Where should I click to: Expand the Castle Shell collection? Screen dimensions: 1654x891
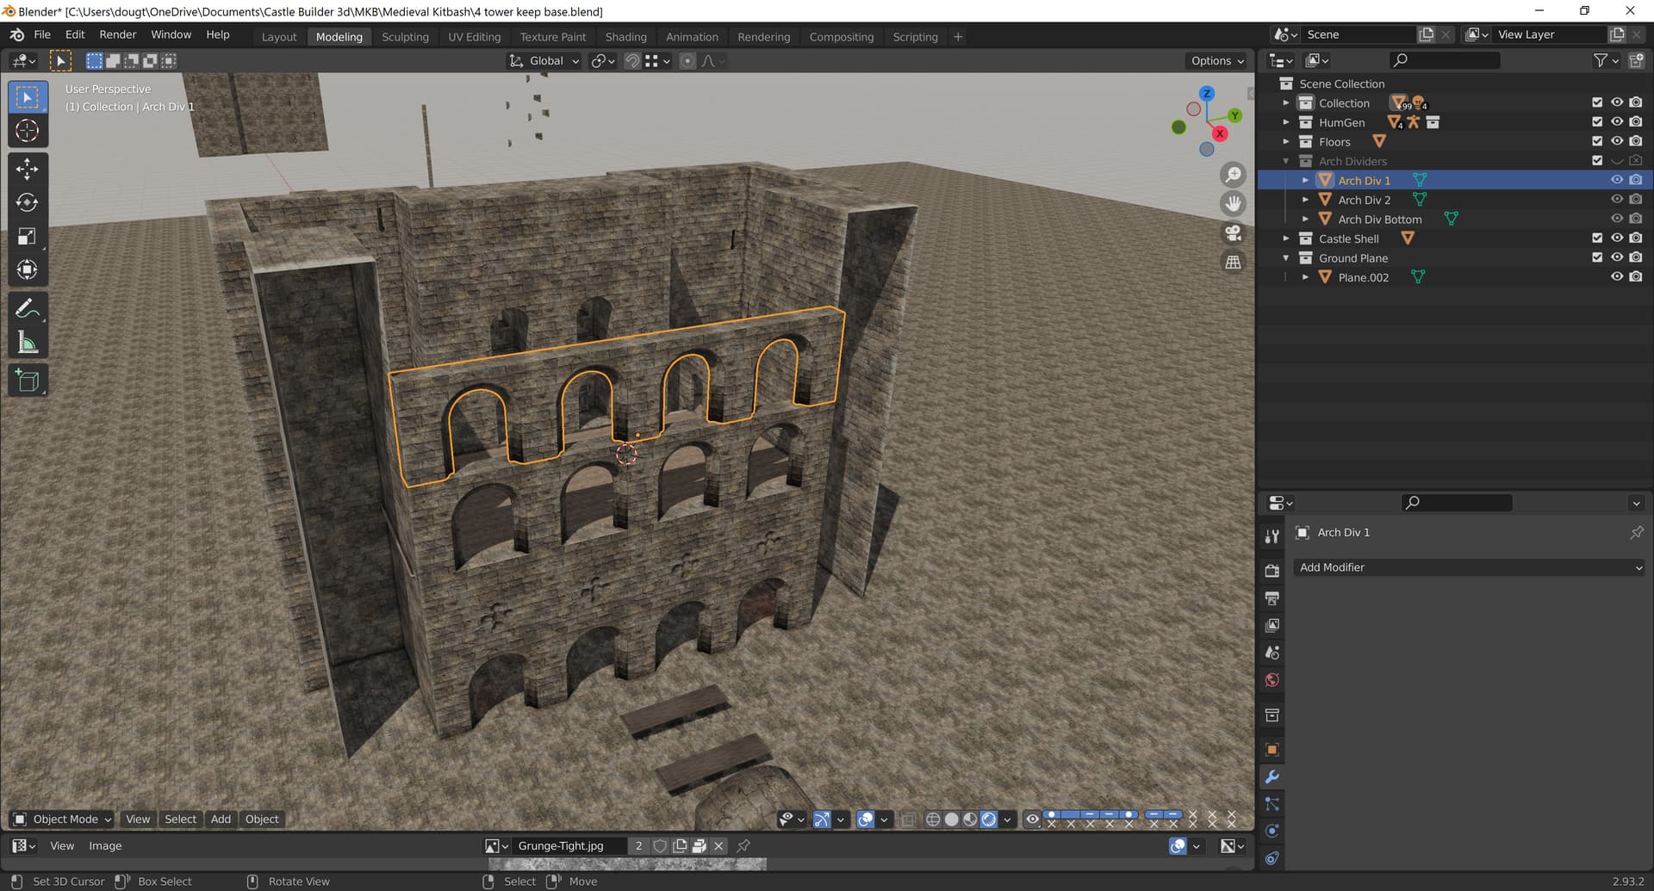click(x=1286, y=238)
